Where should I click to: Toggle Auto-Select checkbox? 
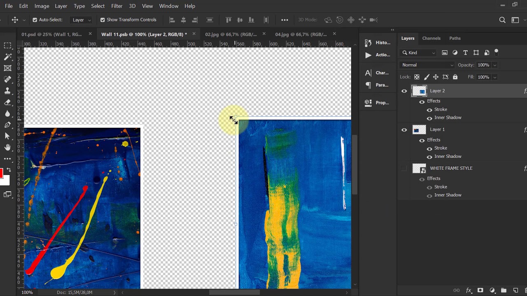click(x=35, y=20)
